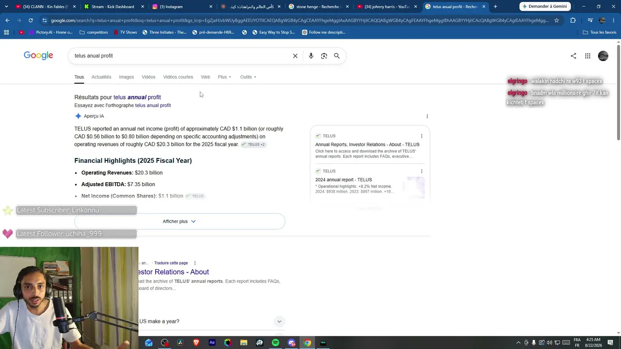Open a new browser tab
Screen dimensions: 621x349
point(495,7)
